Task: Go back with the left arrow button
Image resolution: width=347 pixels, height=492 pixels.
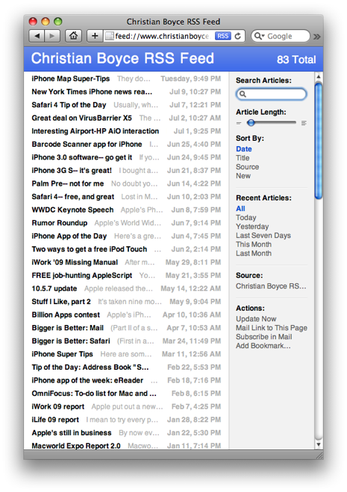Action: click(x=37, y=36)
